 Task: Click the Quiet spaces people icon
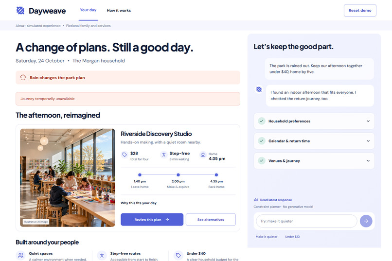click(20, 255)
